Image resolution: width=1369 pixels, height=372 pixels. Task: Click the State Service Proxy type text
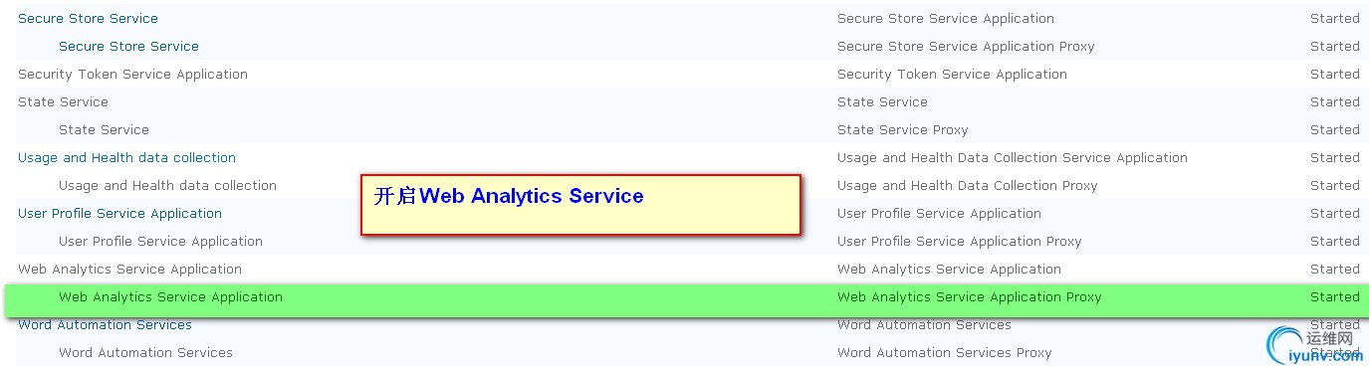(902, 129)
